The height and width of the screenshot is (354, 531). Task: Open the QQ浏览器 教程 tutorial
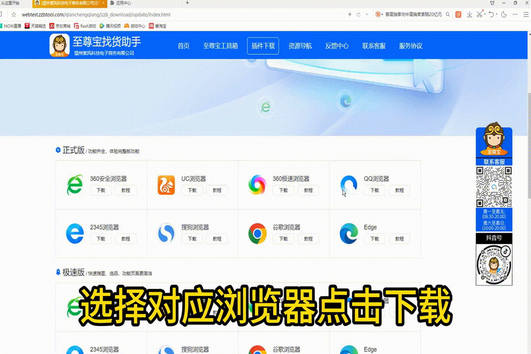399,190
